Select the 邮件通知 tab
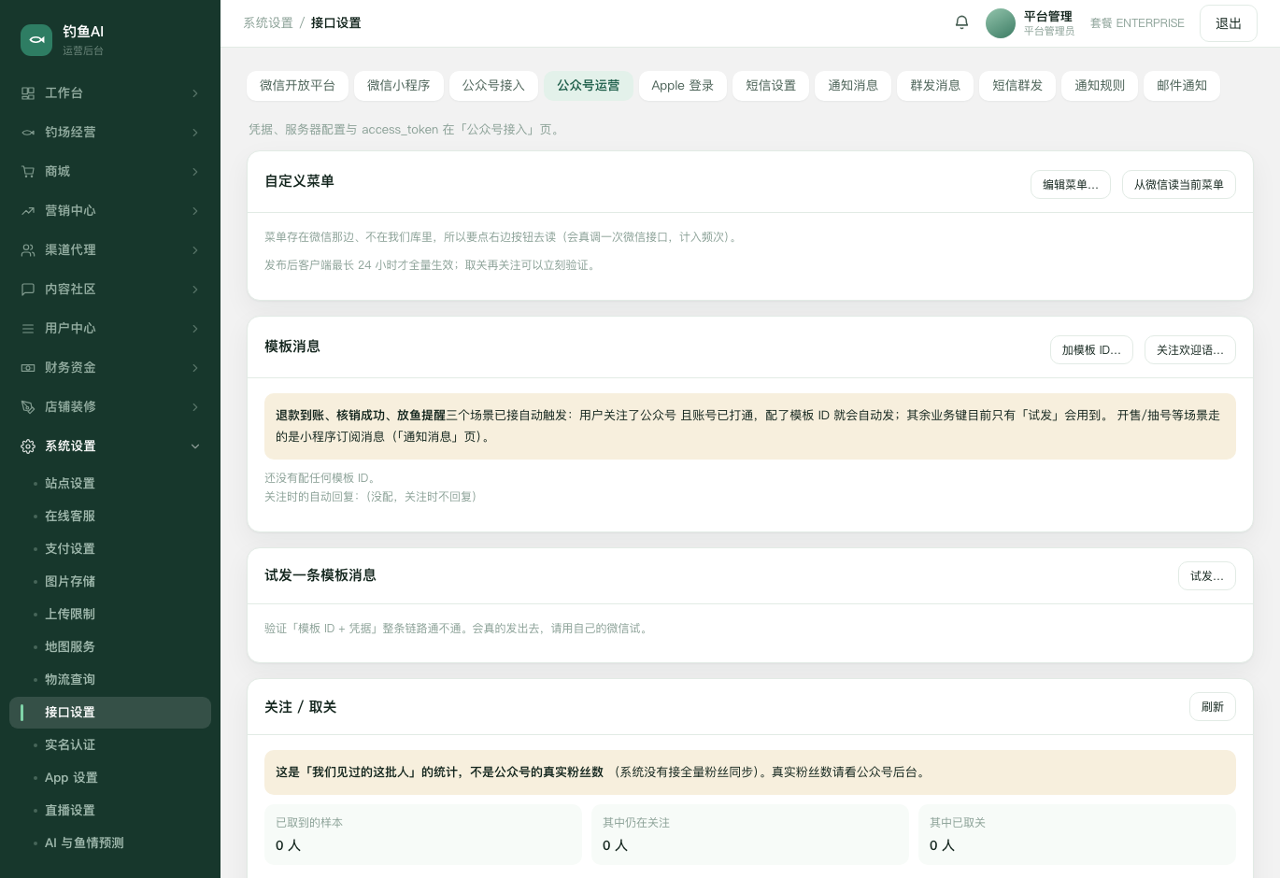 point(1182,86)
